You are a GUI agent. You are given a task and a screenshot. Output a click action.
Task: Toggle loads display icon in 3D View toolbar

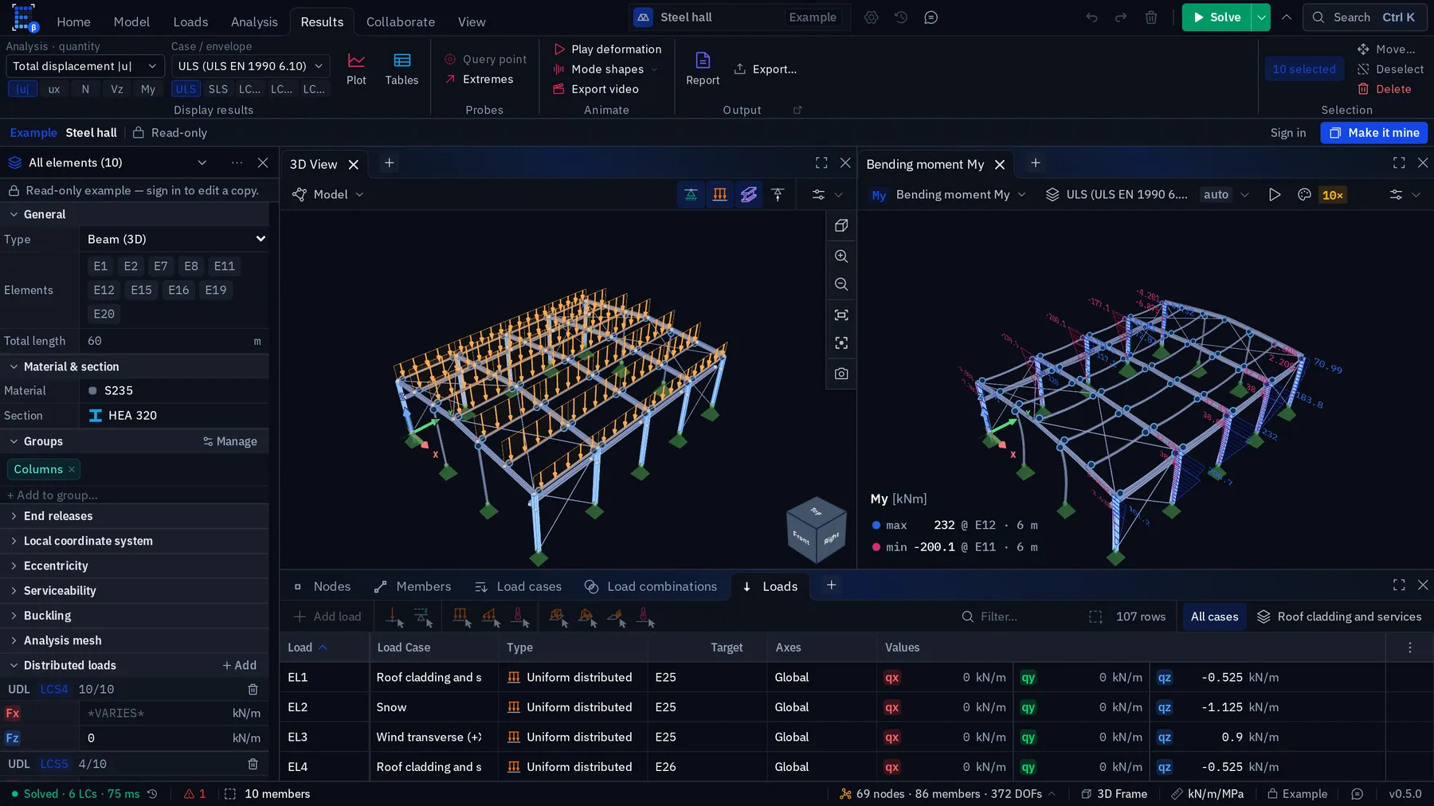(x=720, y=194)
